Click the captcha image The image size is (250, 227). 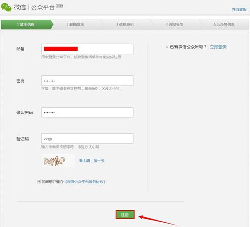[x=58, y=161]
